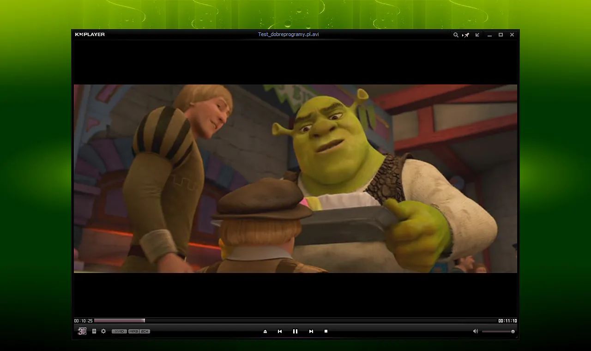This screenshot has width=591, height=351.
Task: Click the MP3 audio codec badge
Action: (x=134, y=331)
